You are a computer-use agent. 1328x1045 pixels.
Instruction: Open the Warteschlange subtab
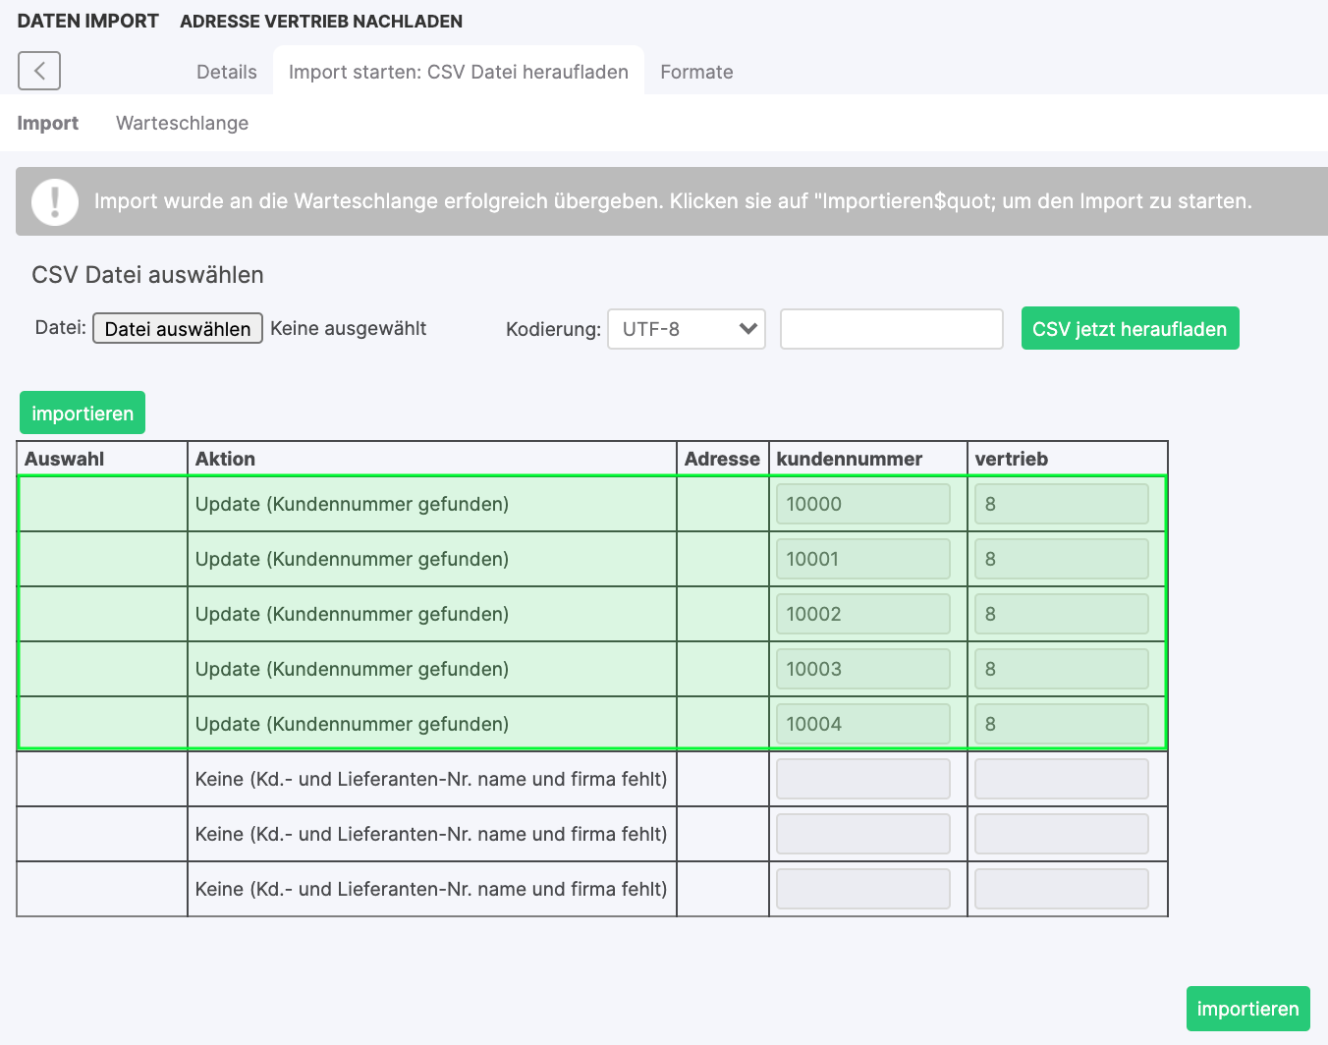[182, 123]
